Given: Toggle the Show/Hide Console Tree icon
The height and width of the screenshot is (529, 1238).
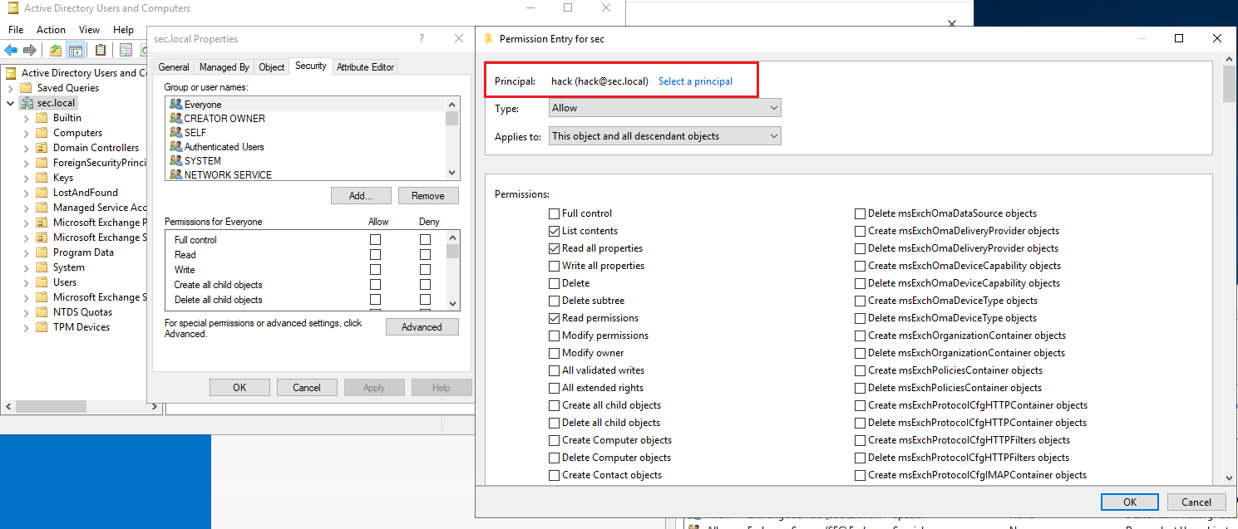Looking at the screenshot, I should tap(75, 51).
